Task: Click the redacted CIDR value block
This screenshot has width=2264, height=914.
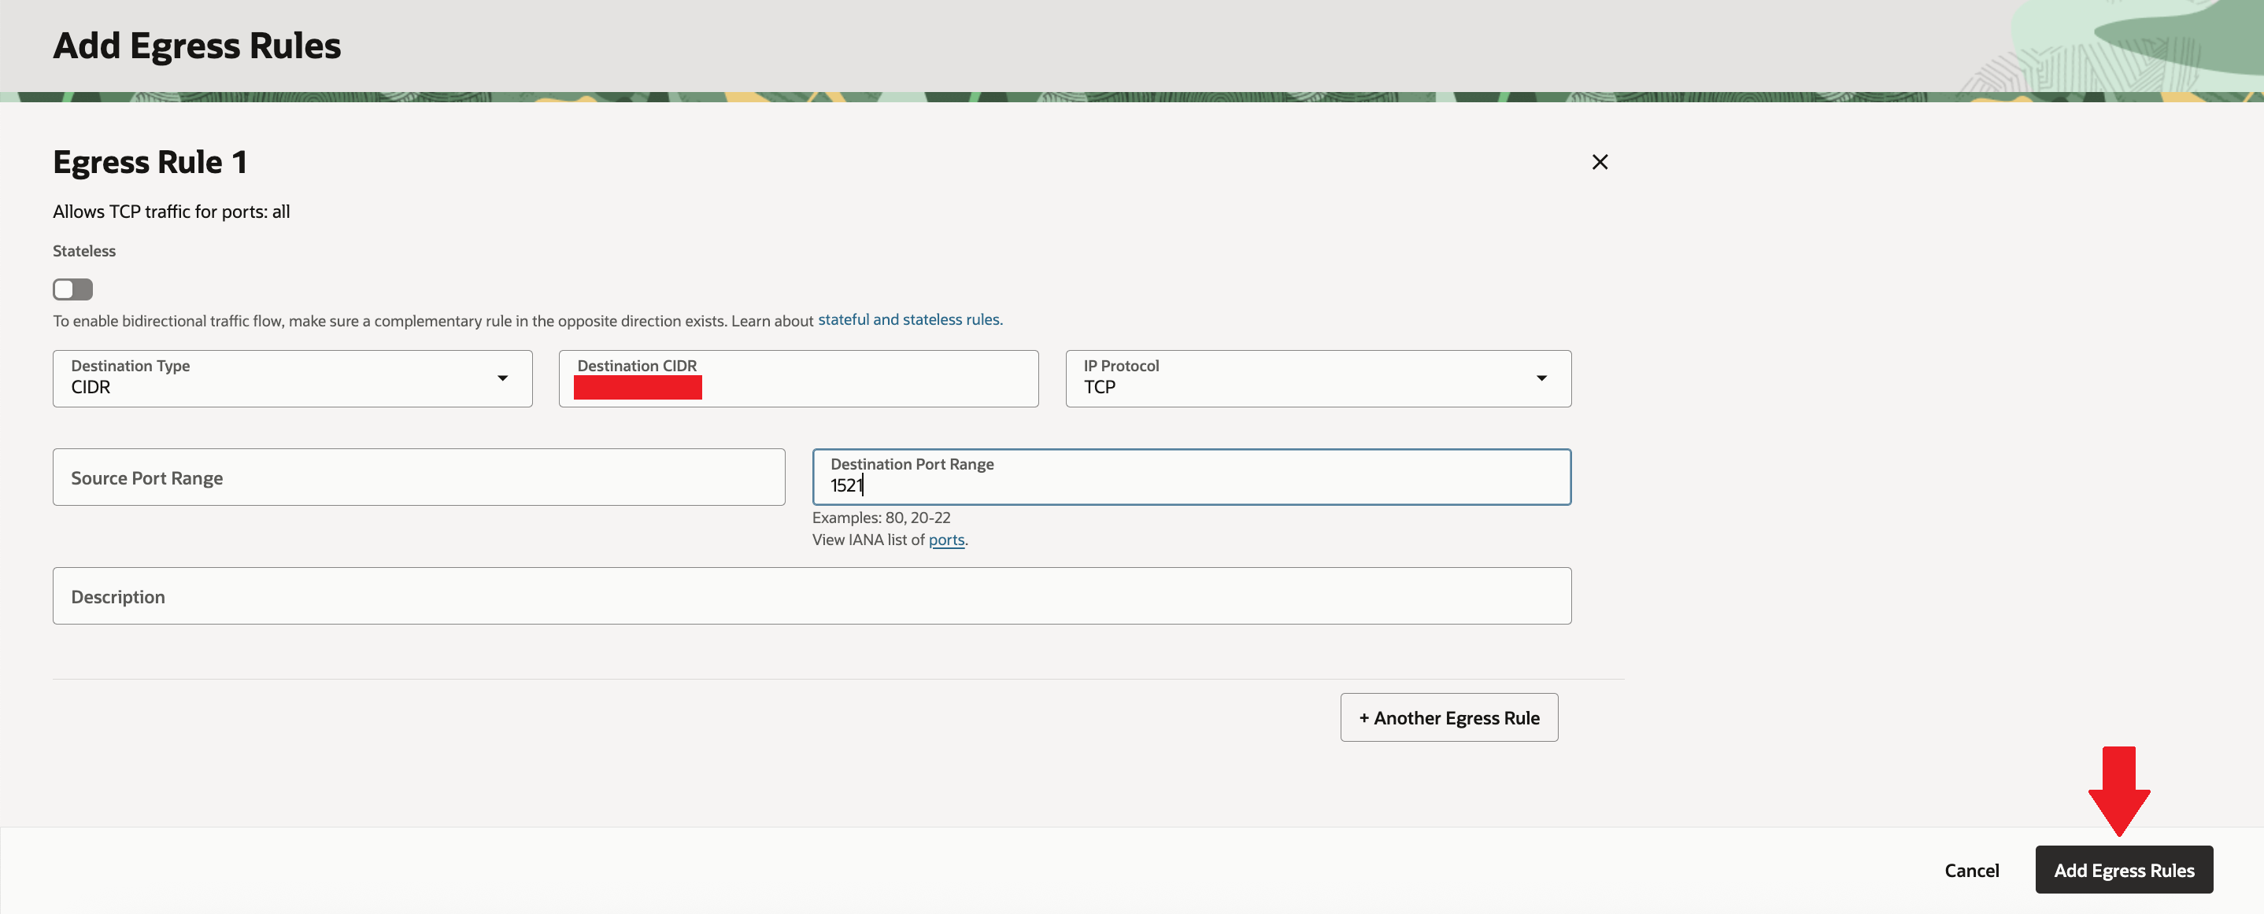Action: coord(637,387)
